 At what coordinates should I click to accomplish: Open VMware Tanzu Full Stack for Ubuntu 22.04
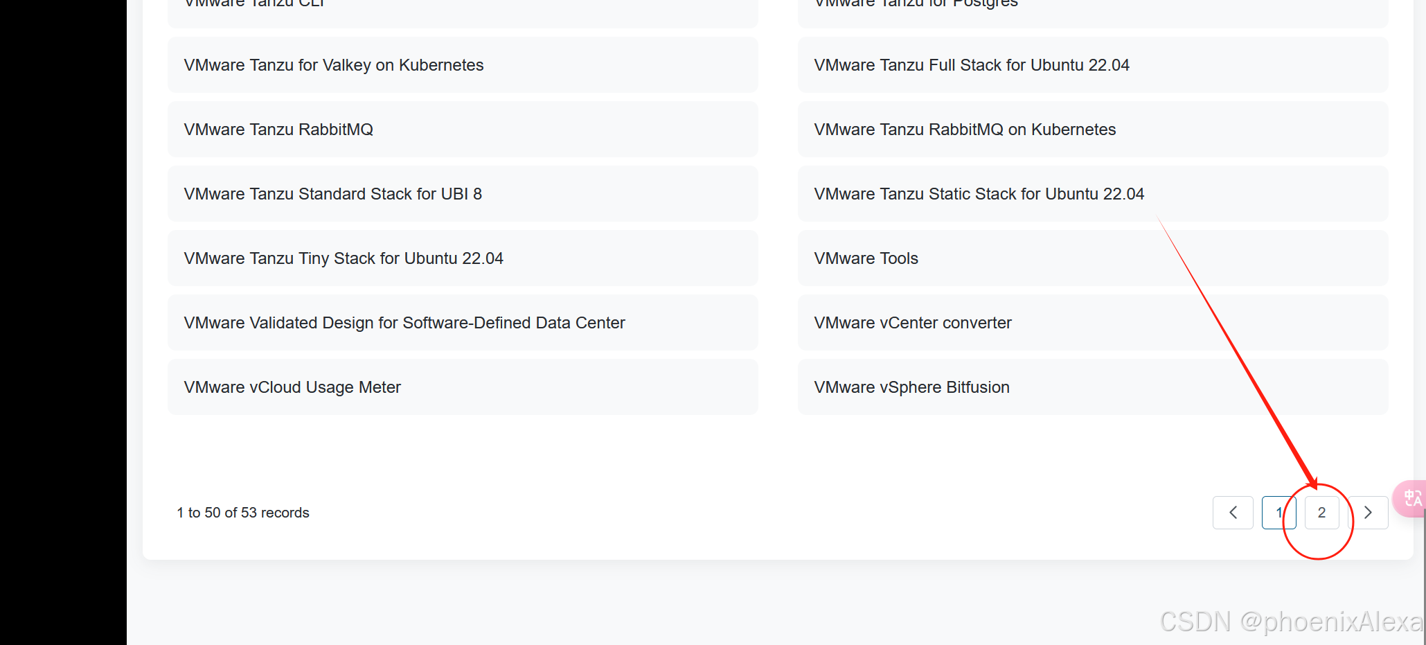(1093, 65)
